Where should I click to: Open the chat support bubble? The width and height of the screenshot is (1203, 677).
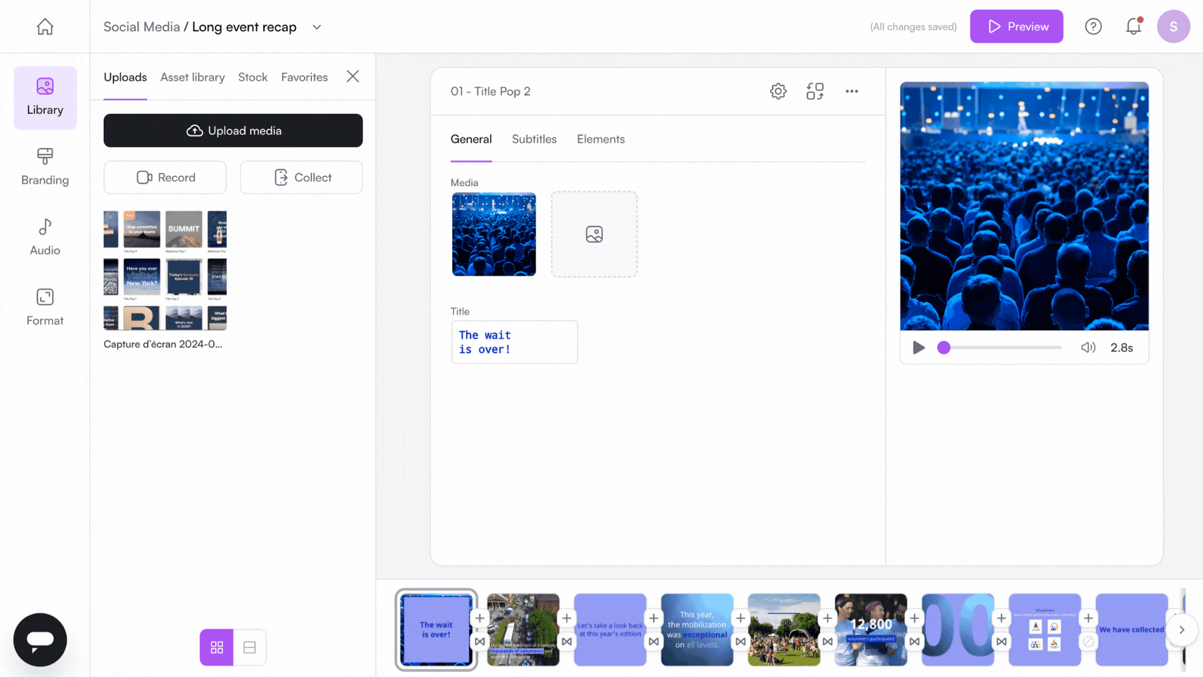[x=40, y=639]
